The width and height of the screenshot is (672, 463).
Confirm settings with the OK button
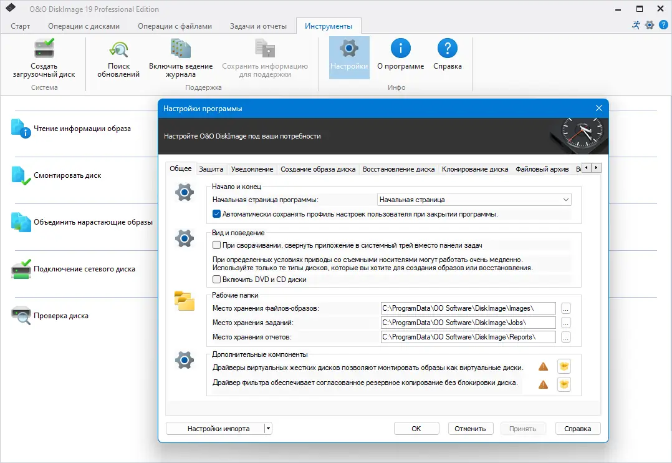coord(416,428)
